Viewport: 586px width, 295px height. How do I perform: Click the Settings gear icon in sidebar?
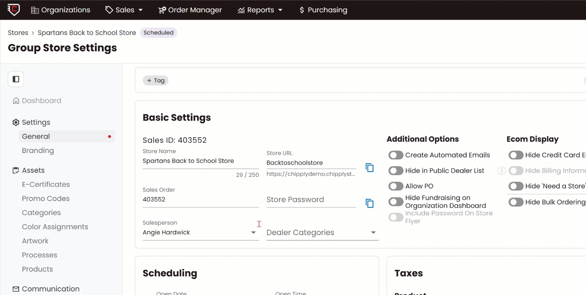16,122
